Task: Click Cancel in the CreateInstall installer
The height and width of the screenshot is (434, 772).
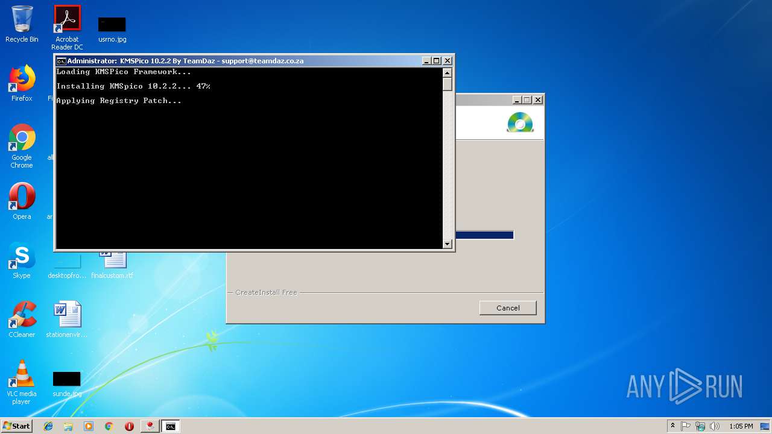Action: click(508, 308)
